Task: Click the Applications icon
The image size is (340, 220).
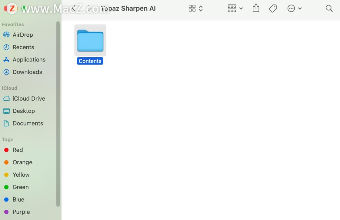Action: (6, 60)
